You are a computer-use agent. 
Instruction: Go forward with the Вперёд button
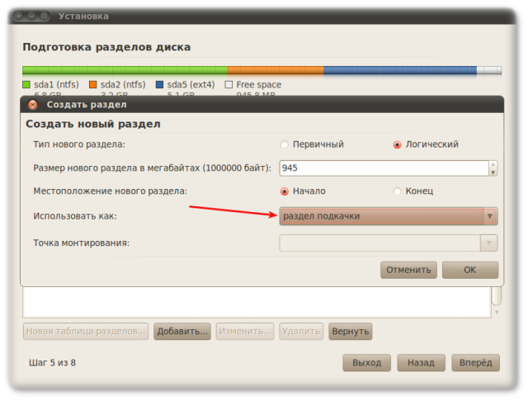(475, 363)
